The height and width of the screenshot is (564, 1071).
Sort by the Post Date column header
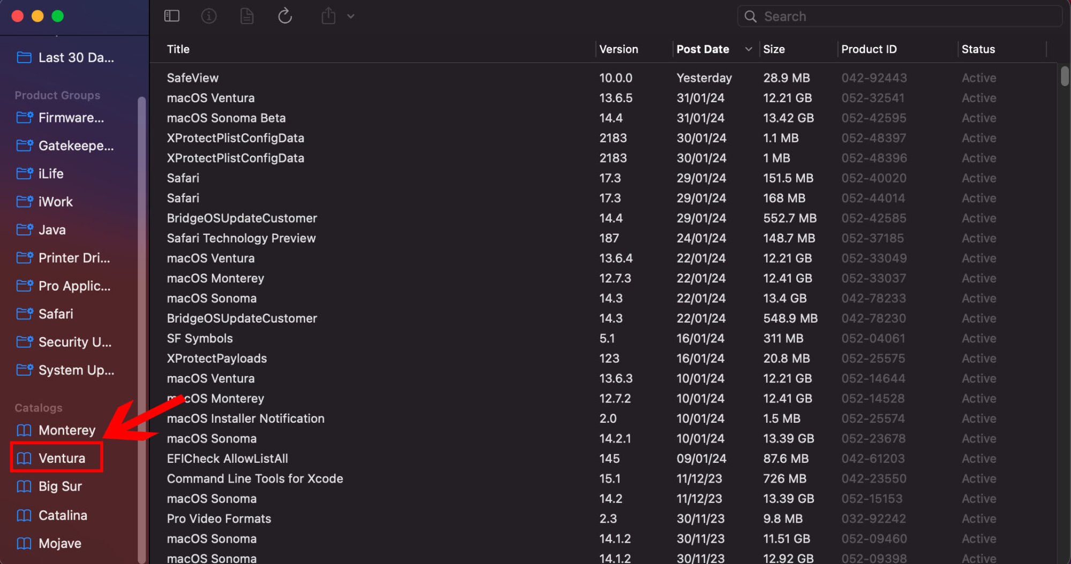pyautogui.click(x=703, y=49)
